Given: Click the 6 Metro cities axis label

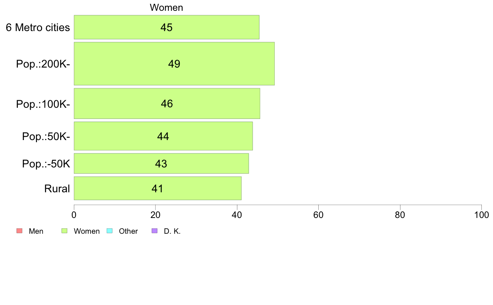Looking at the screenshot, I should [x=38, y=27].
